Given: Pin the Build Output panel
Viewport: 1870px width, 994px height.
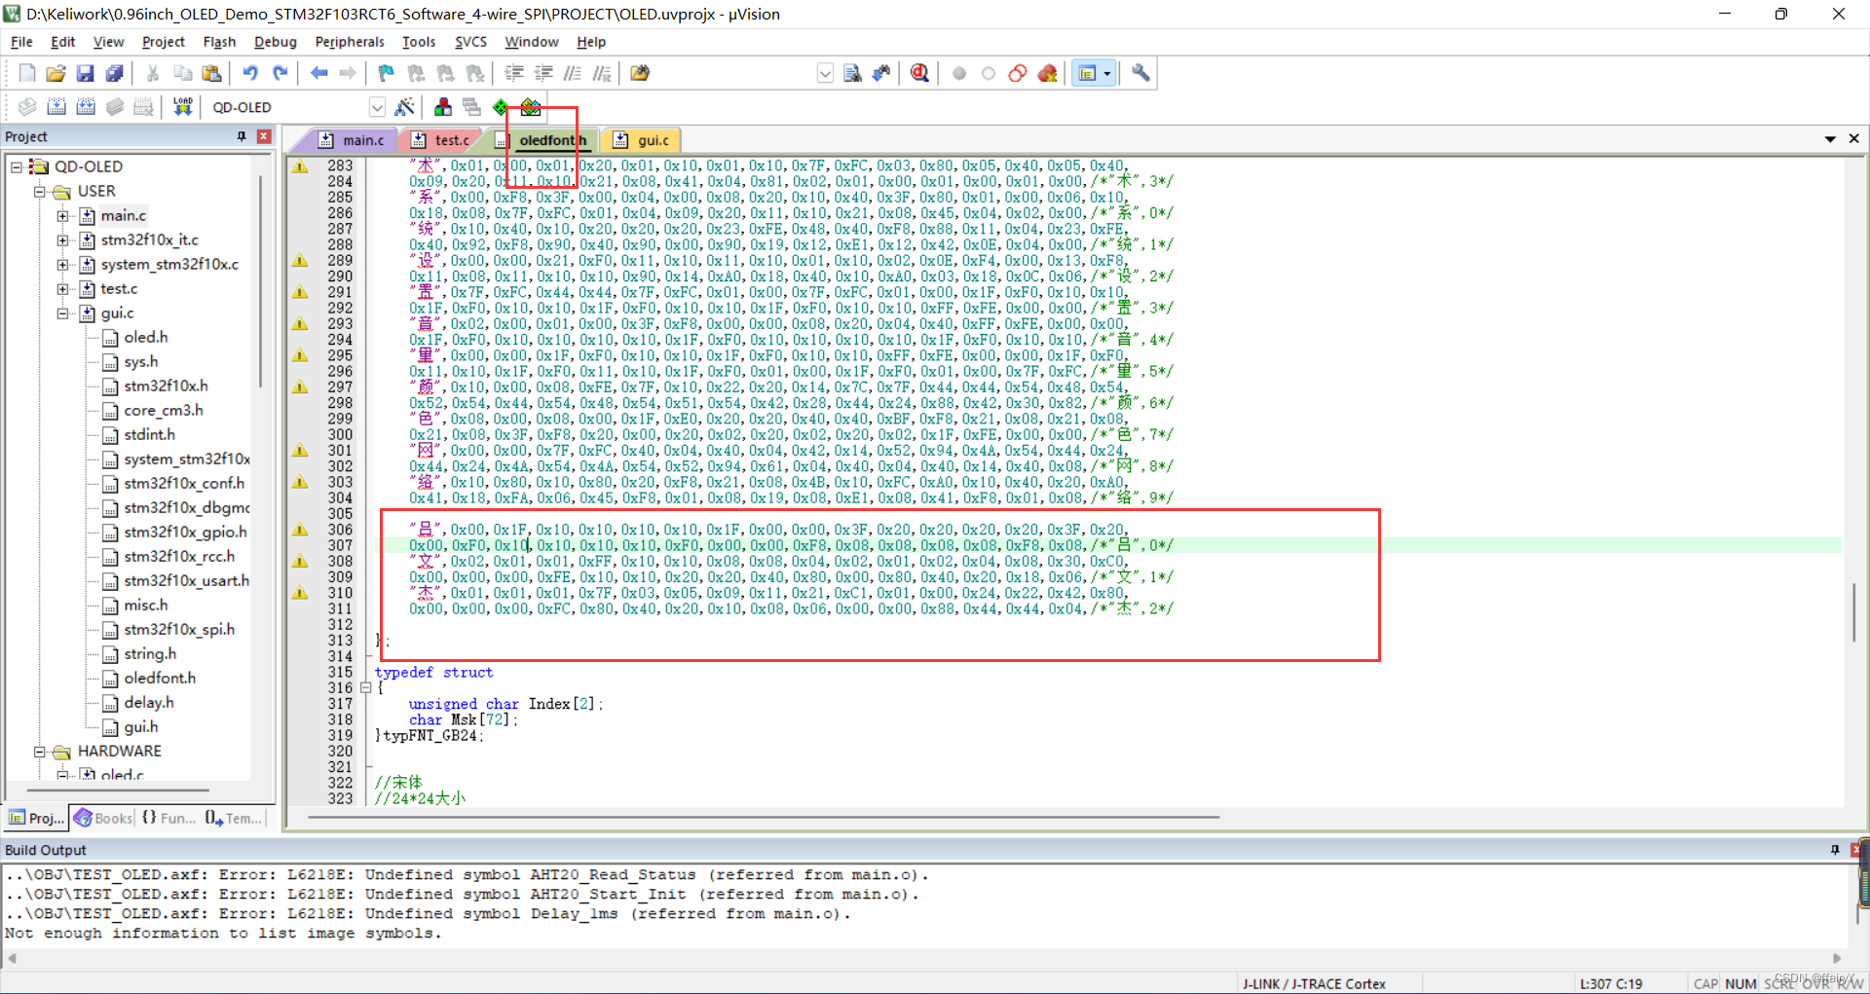Looking at the screenshot, I should (x=1836, y=850).
